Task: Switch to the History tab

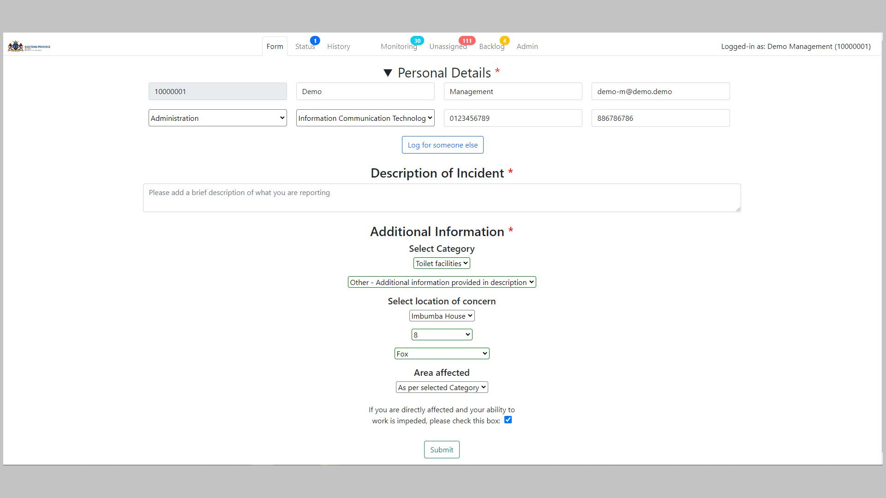Action: point(338,47)
